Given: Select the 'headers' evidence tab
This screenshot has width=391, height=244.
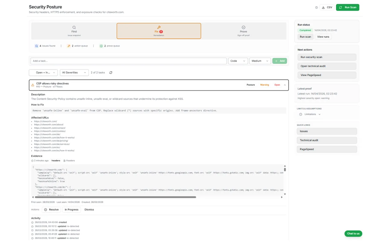Looking at the screenshot, I should pos(56,161).
